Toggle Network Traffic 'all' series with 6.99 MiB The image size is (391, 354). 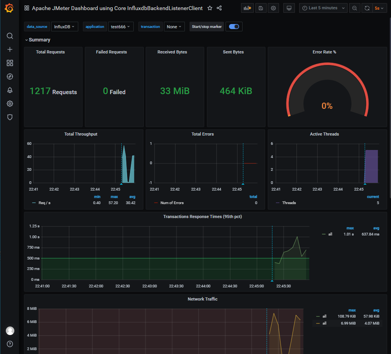pyautogui.click(x=324, y=323)
